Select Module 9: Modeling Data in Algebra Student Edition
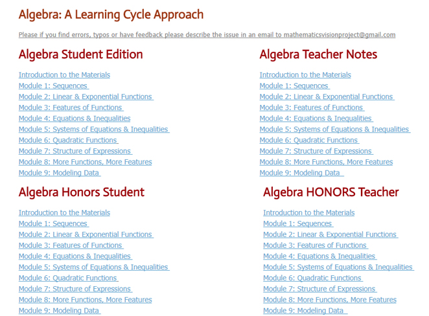The width and height of the screenshot is (429, 316). click(x=59, y=173)
